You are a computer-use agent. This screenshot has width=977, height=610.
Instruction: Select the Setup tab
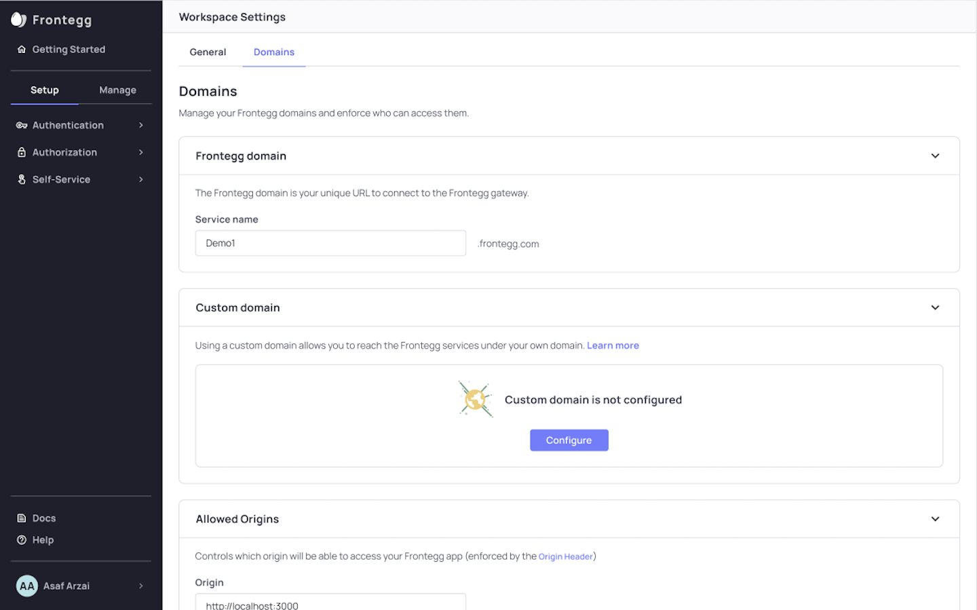pos(45,90)
